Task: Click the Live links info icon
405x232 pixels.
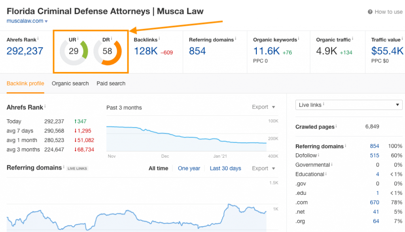Action: pyautogui.click(x=324, y=104)
